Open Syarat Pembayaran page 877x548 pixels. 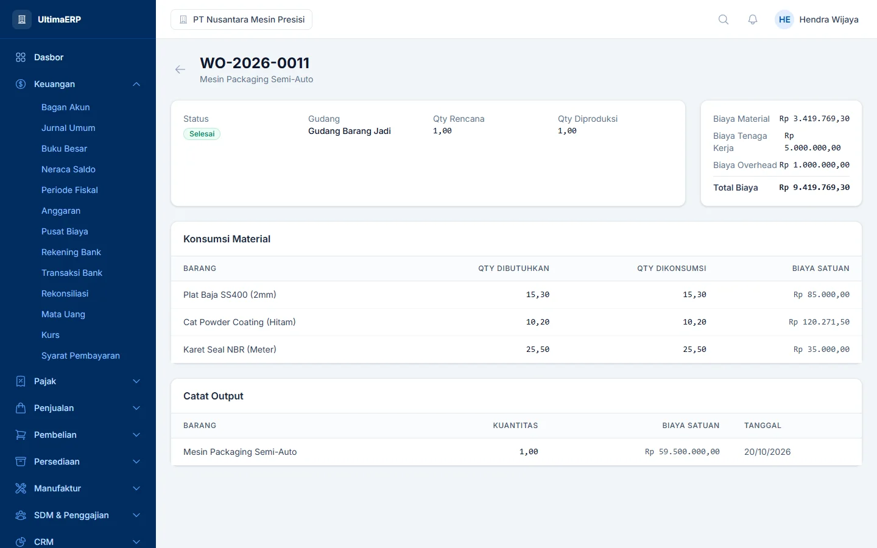(x=80, y=356)
